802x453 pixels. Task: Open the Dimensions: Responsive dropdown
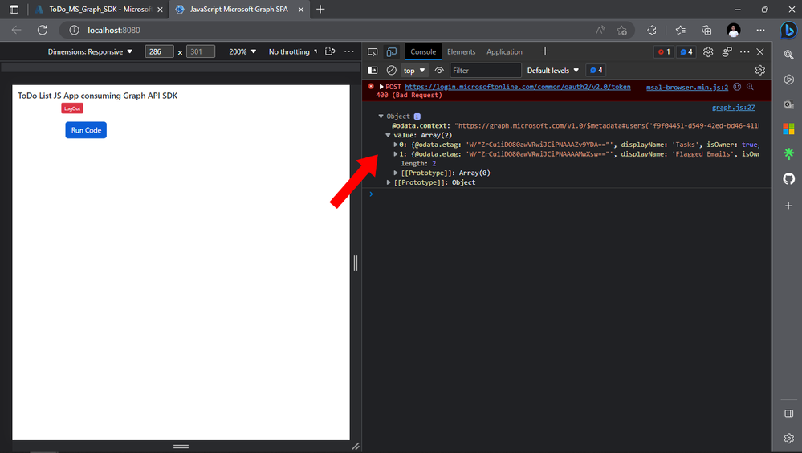[90, 51]
